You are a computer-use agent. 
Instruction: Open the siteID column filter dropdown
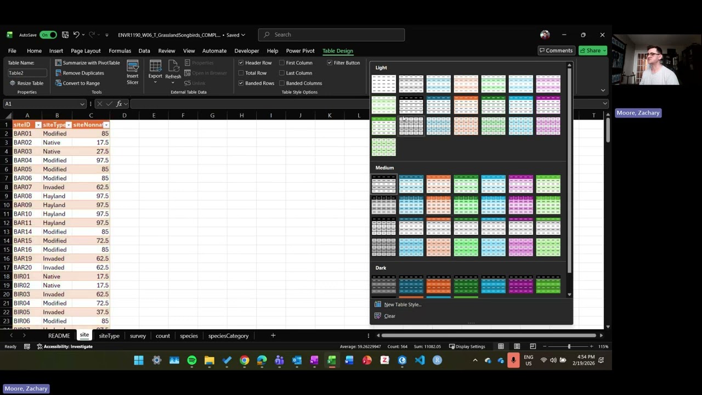click(38, 125)
